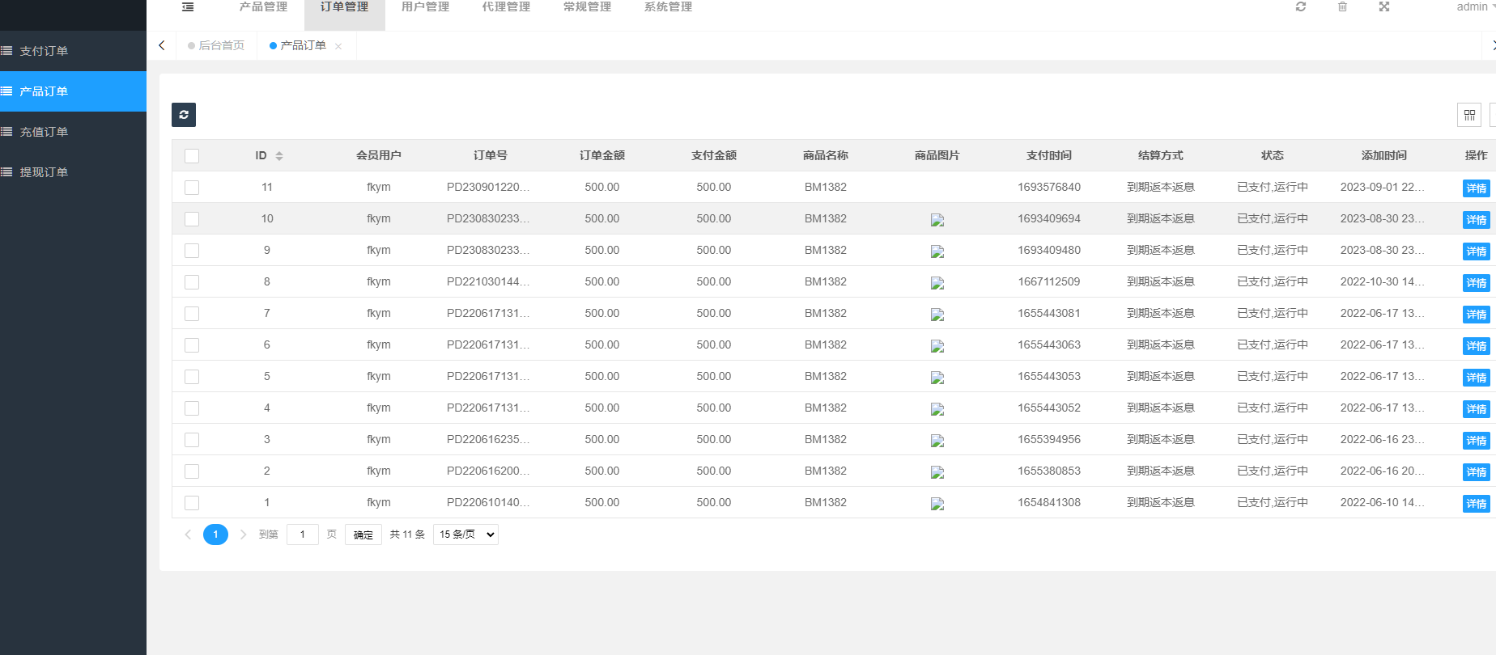Click the refresh icon in top header
Image resolution: width=1496 pixels, height=655 pixels.
point(1301,7)
